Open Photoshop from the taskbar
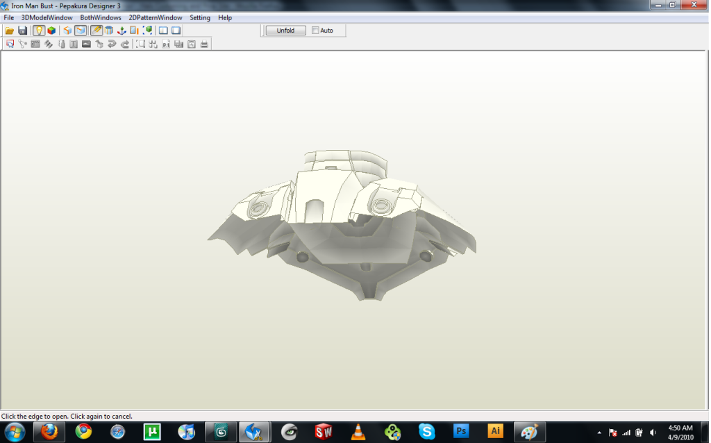711x443 pixels. [461, 431]
